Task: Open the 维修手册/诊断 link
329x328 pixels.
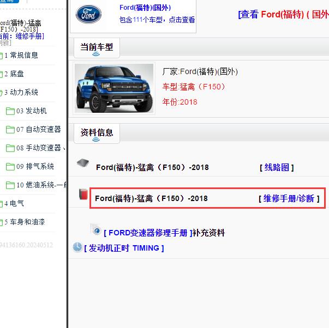Action: (x=289, y=198)
